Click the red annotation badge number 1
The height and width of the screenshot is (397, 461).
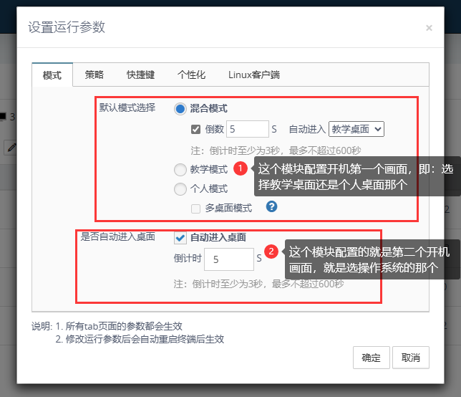241,168
